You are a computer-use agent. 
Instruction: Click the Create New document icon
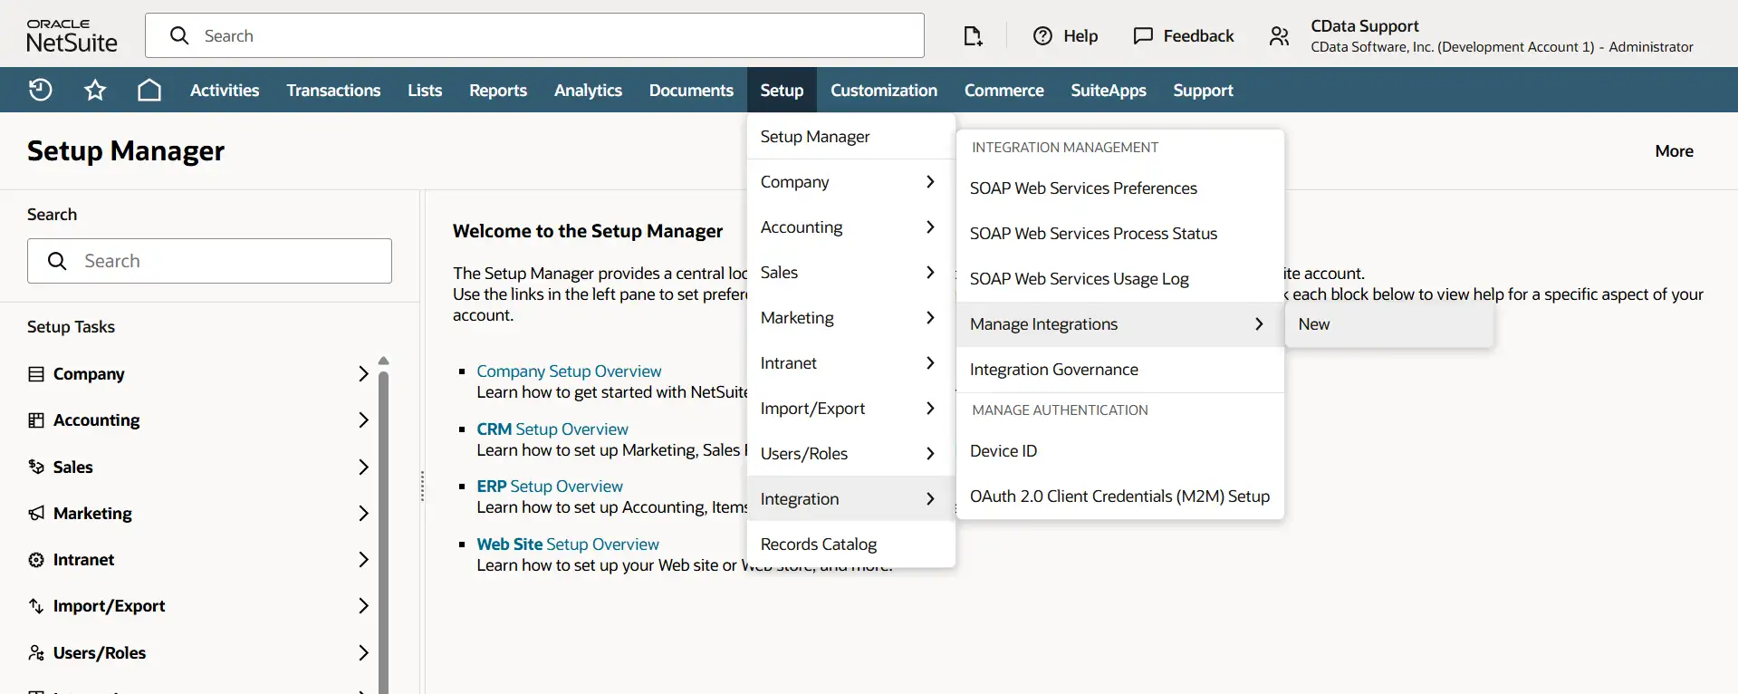pyautogui.click(x=973, y=35)
